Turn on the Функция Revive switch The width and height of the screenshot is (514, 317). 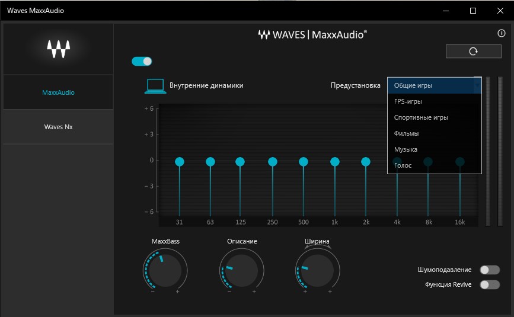coord(490,284)
